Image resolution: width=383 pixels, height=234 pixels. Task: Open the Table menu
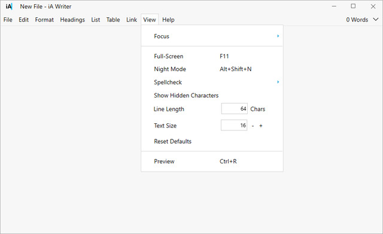113,20
